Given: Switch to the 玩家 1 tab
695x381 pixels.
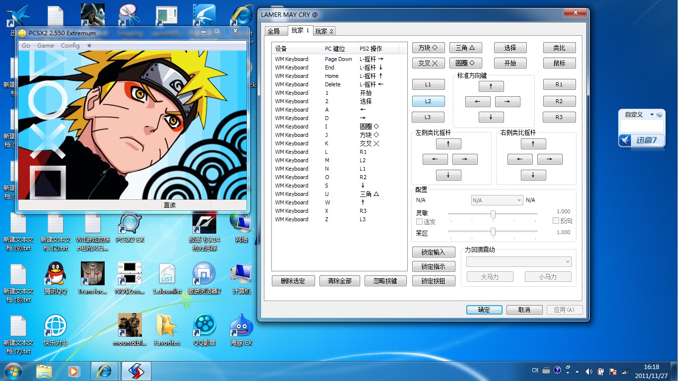Looking at the screenshot, I should (300, 31).
